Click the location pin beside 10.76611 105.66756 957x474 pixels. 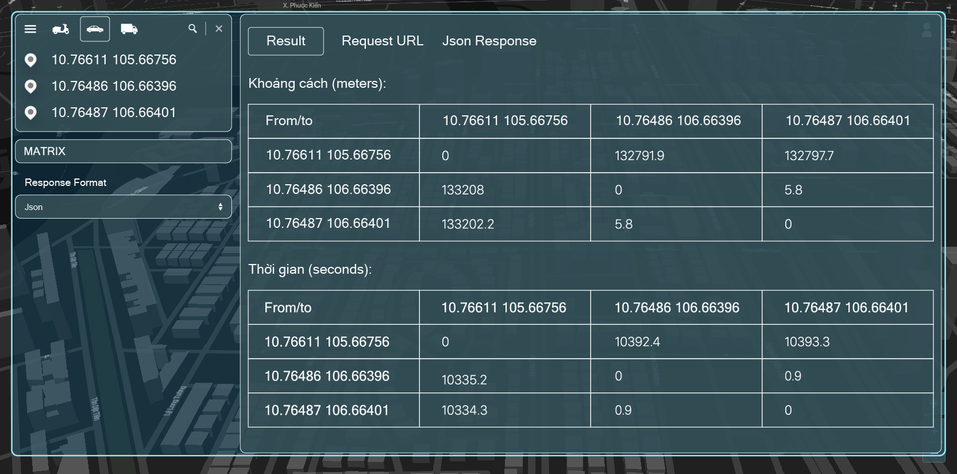(31, 60)
